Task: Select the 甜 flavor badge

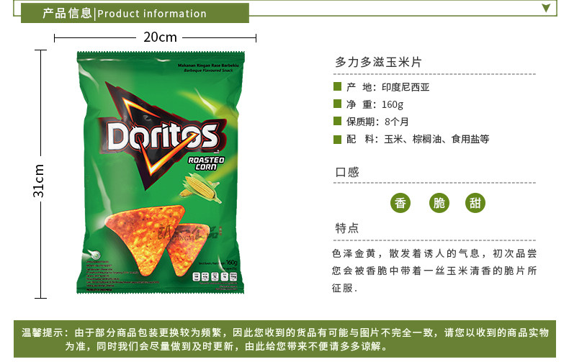Action: pos(475,203)
